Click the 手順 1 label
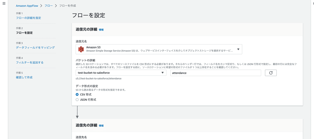This screenshot has width=314, height=139. (x=19, y=13)
